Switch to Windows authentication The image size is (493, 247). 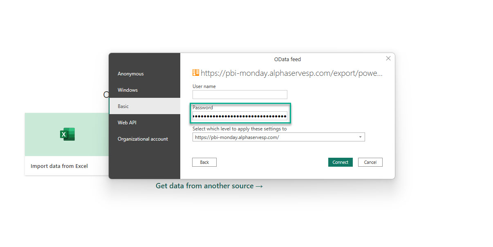click(x=128, y=90)
